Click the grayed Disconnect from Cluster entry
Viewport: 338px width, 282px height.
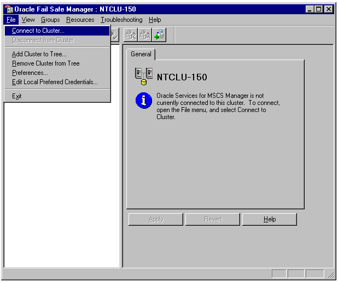tap(57, 40)
